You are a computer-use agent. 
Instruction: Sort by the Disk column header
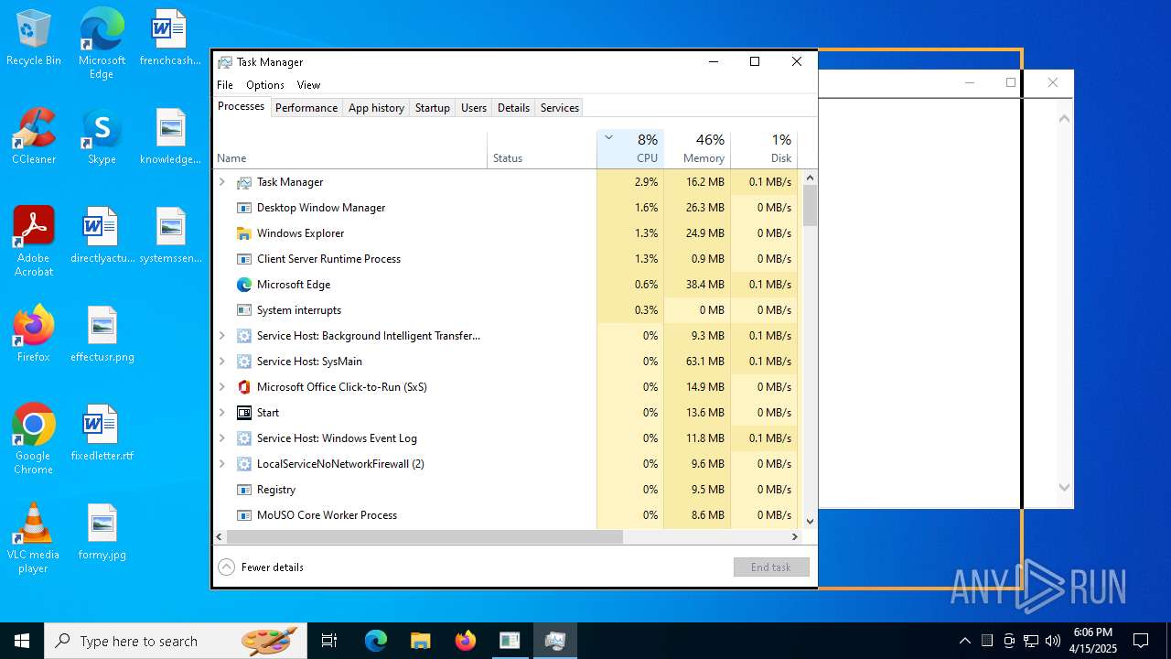coord(764,149)
